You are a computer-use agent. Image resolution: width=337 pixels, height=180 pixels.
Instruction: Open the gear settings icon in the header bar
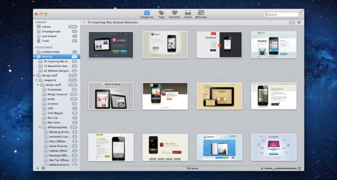pyautogui.click(x=299, y=22)
